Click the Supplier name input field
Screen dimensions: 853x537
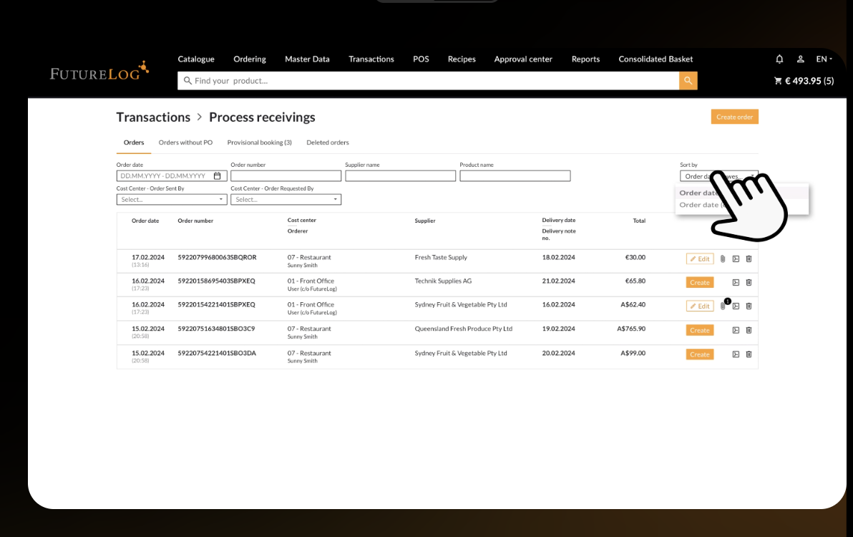400,176
